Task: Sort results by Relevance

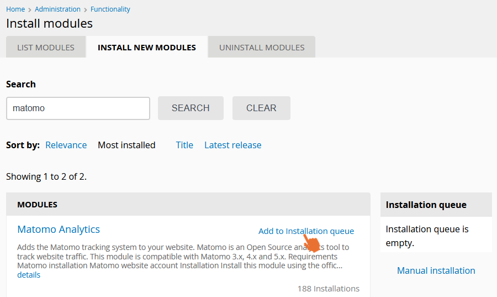Action: point(66,145)
